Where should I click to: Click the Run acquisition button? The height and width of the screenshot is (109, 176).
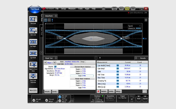point(121,9)
